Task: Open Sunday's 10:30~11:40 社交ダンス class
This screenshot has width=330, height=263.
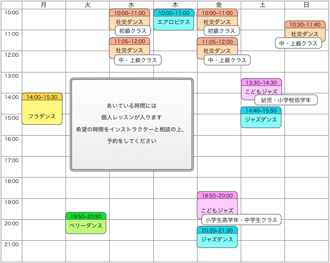Action: [x=305, y=33]
